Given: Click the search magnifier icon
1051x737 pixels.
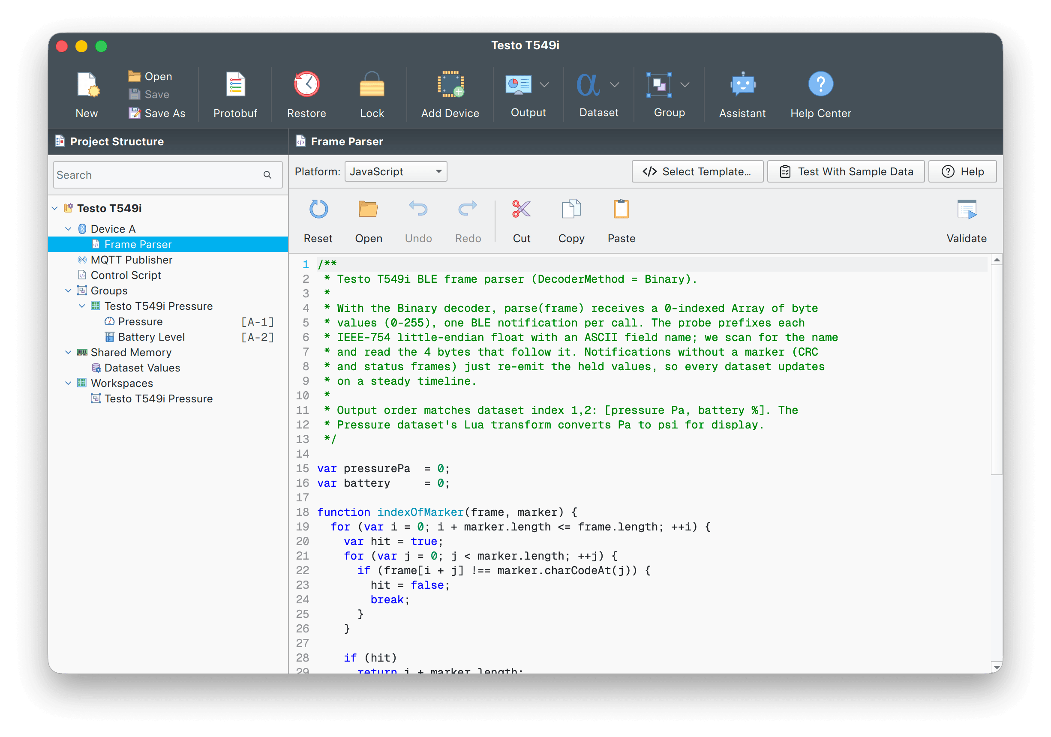Looking at the screenshot, I should [x=267, y=175].
